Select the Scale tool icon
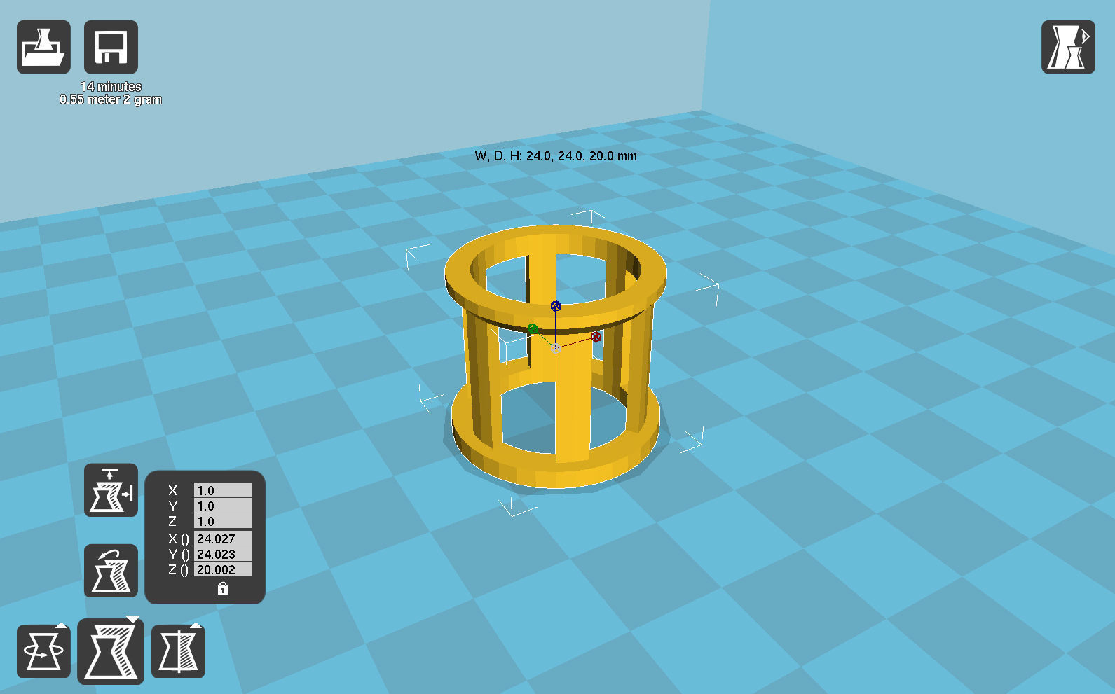Viewport: 1115px width, 694px height. [111, 651]
